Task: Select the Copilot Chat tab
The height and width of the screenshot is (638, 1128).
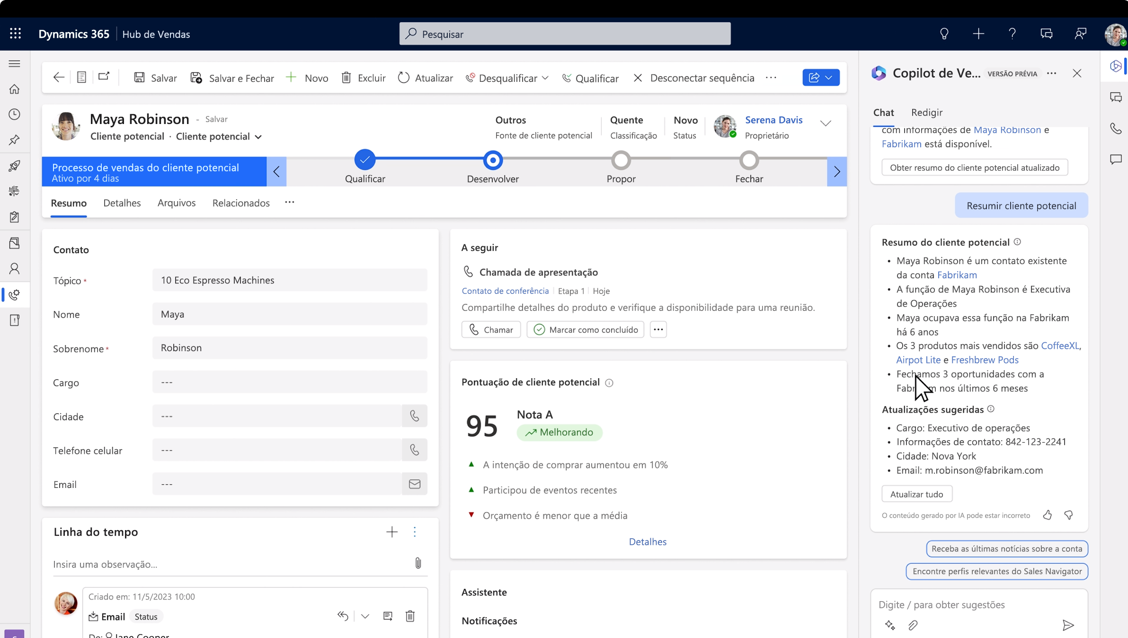Action: click(883, 112)
